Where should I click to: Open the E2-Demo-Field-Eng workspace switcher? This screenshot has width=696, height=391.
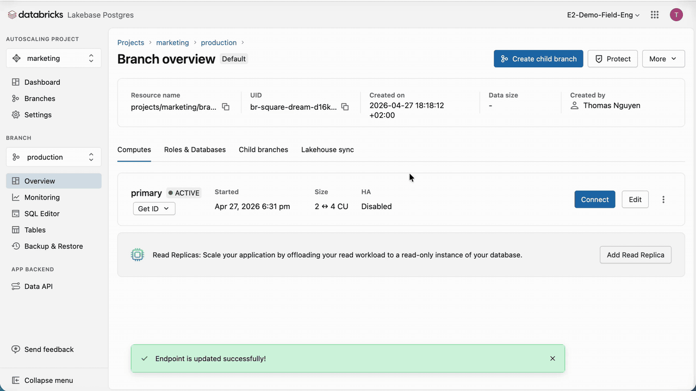[603, 15]
